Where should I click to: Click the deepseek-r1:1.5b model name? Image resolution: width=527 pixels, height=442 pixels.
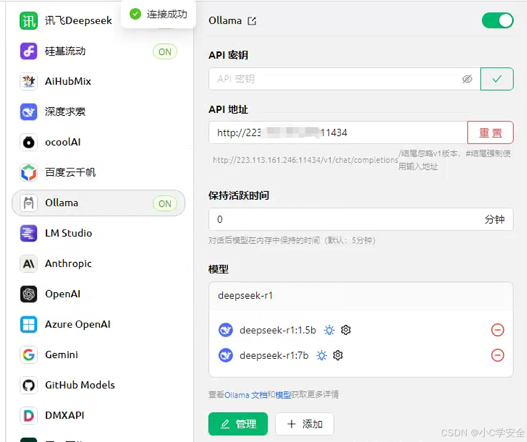click(278, 330)
